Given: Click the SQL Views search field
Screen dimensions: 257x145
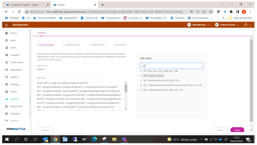Looking at the screenshot, I should pyautogui.click(x=171, y=66).
